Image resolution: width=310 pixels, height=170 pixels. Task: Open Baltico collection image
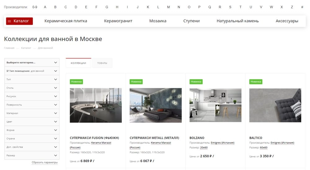275,105
